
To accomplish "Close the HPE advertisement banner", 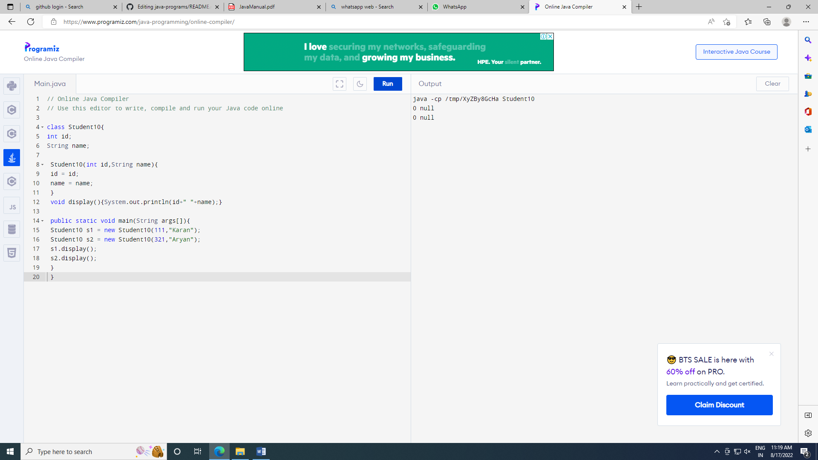I will coord(550,37).
